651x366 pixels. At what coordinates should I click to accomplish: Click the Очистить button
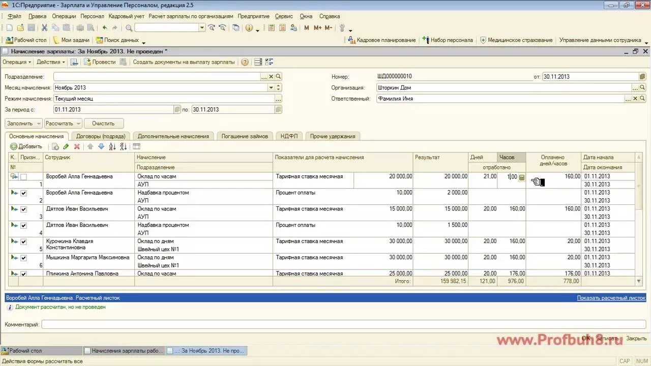tap(103, 124)
